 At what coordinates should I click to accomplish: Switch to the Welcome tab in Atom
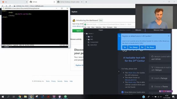(x=138, y=30)
